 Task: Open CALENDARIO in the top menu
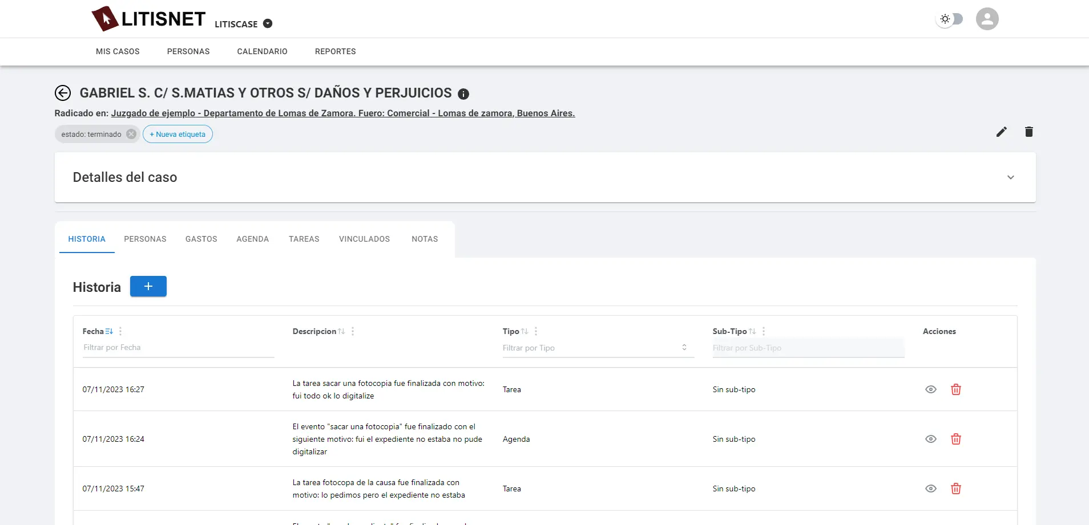(262, 51)
